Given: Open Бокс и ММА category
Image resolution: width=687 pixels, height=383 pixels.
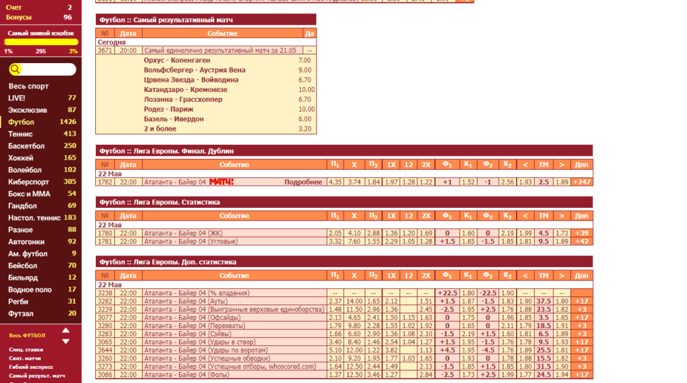Looking at the screenshot, I should pos(29,194).
